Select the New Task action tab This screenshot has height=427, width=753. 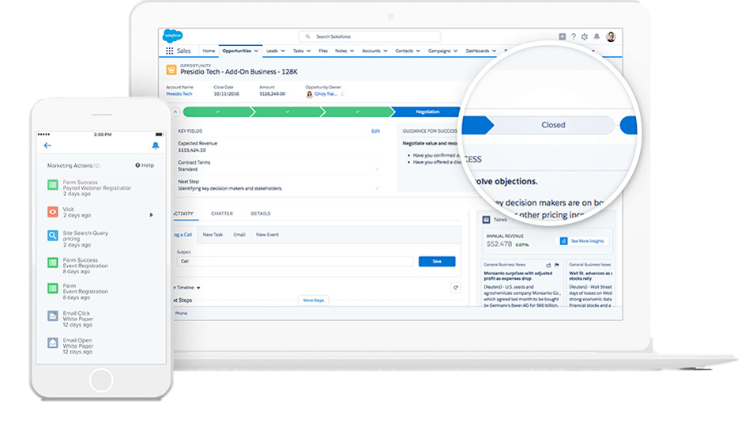click(x=213, y=235)
